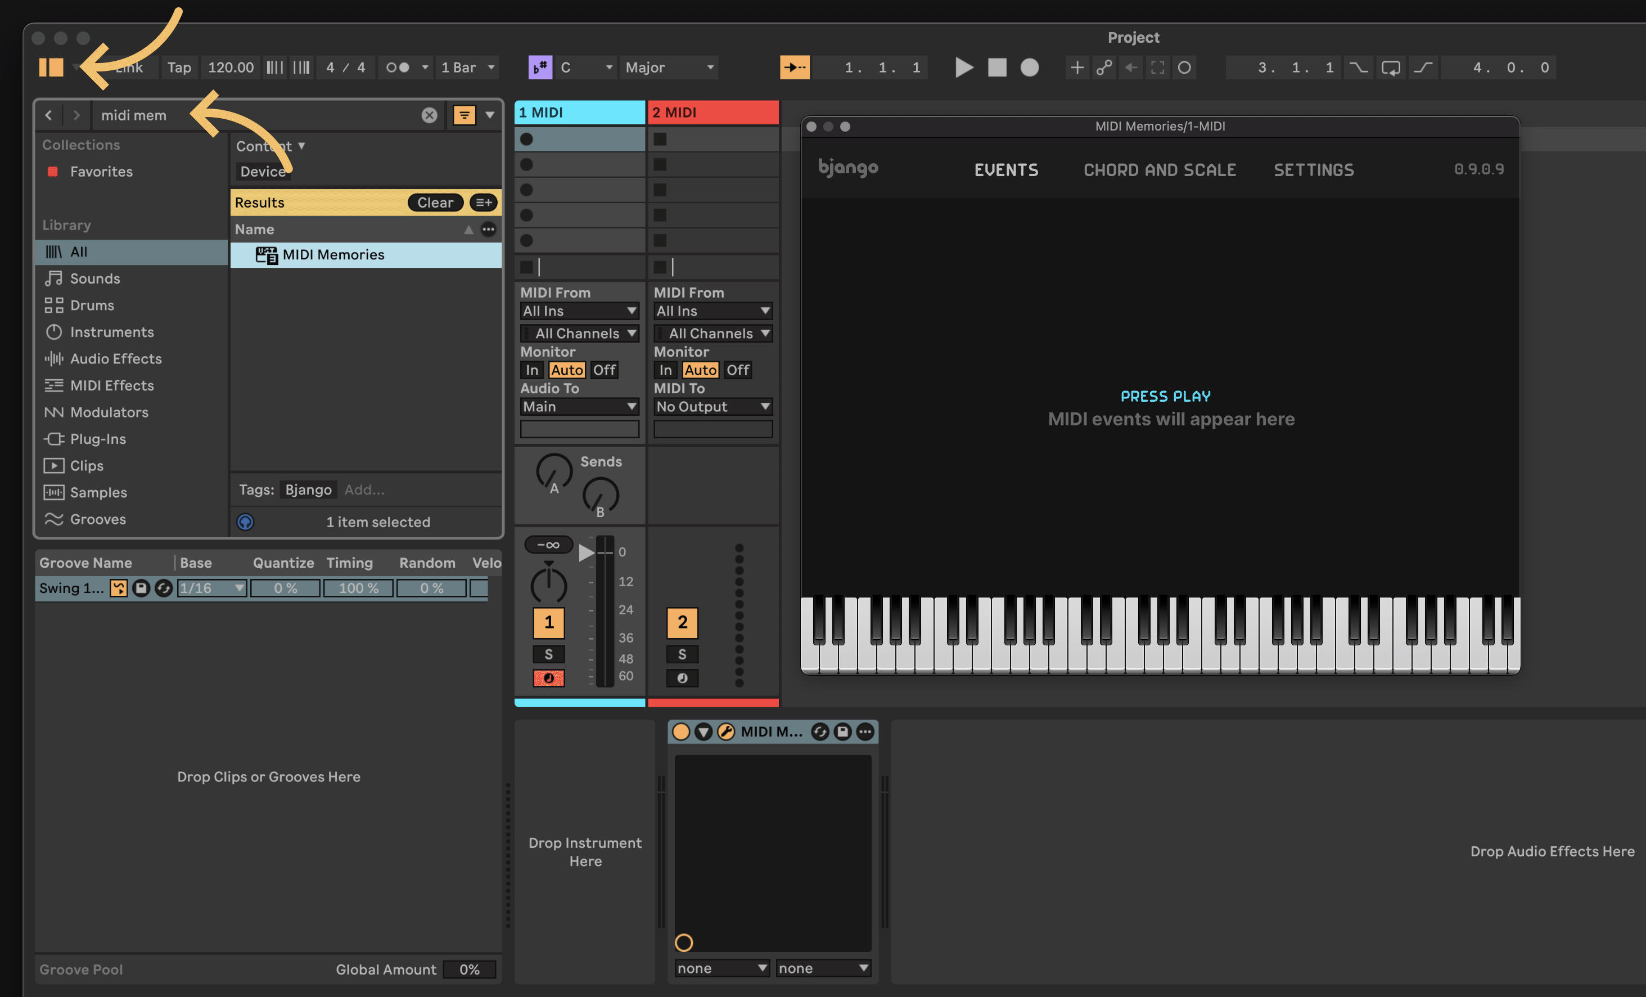
Task: Toggle the browser filter view button
Action: pyautogui.click(x=465, y=115)
